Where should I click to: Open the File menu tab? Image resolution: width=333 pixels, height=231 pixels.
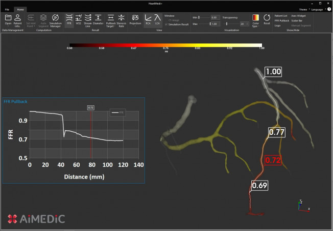point(8,9)
